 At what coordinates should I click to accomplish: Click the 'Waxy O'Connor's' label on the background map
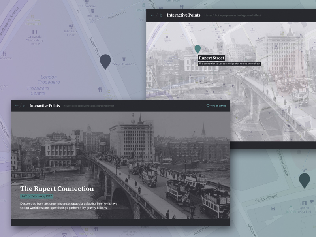tap(124, 64)
